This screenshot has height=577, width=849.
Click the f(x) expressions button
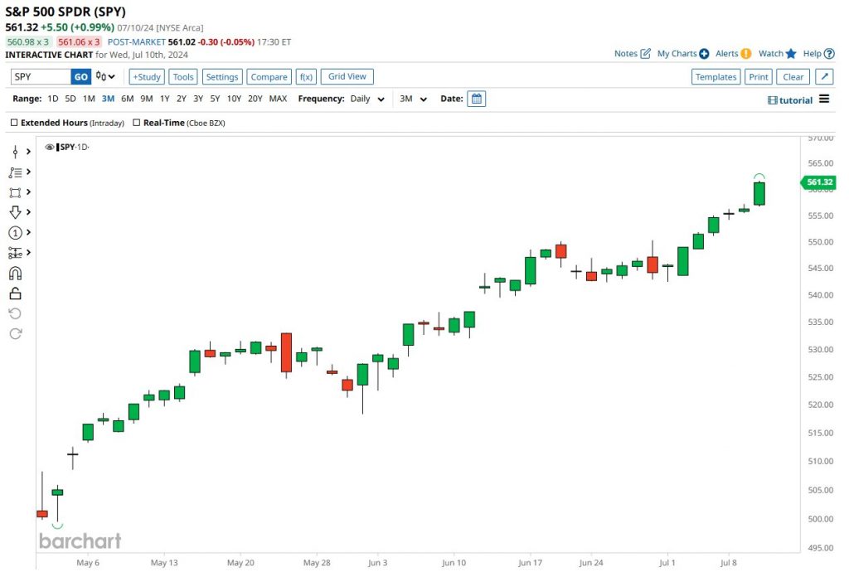click(306, 77)
